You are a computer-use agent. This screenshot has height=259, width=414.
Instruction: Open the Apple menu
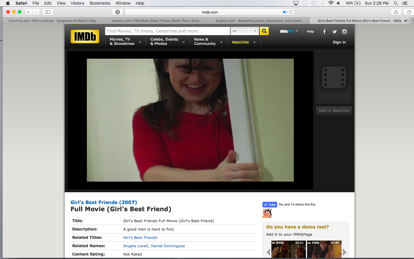[8, 3]
